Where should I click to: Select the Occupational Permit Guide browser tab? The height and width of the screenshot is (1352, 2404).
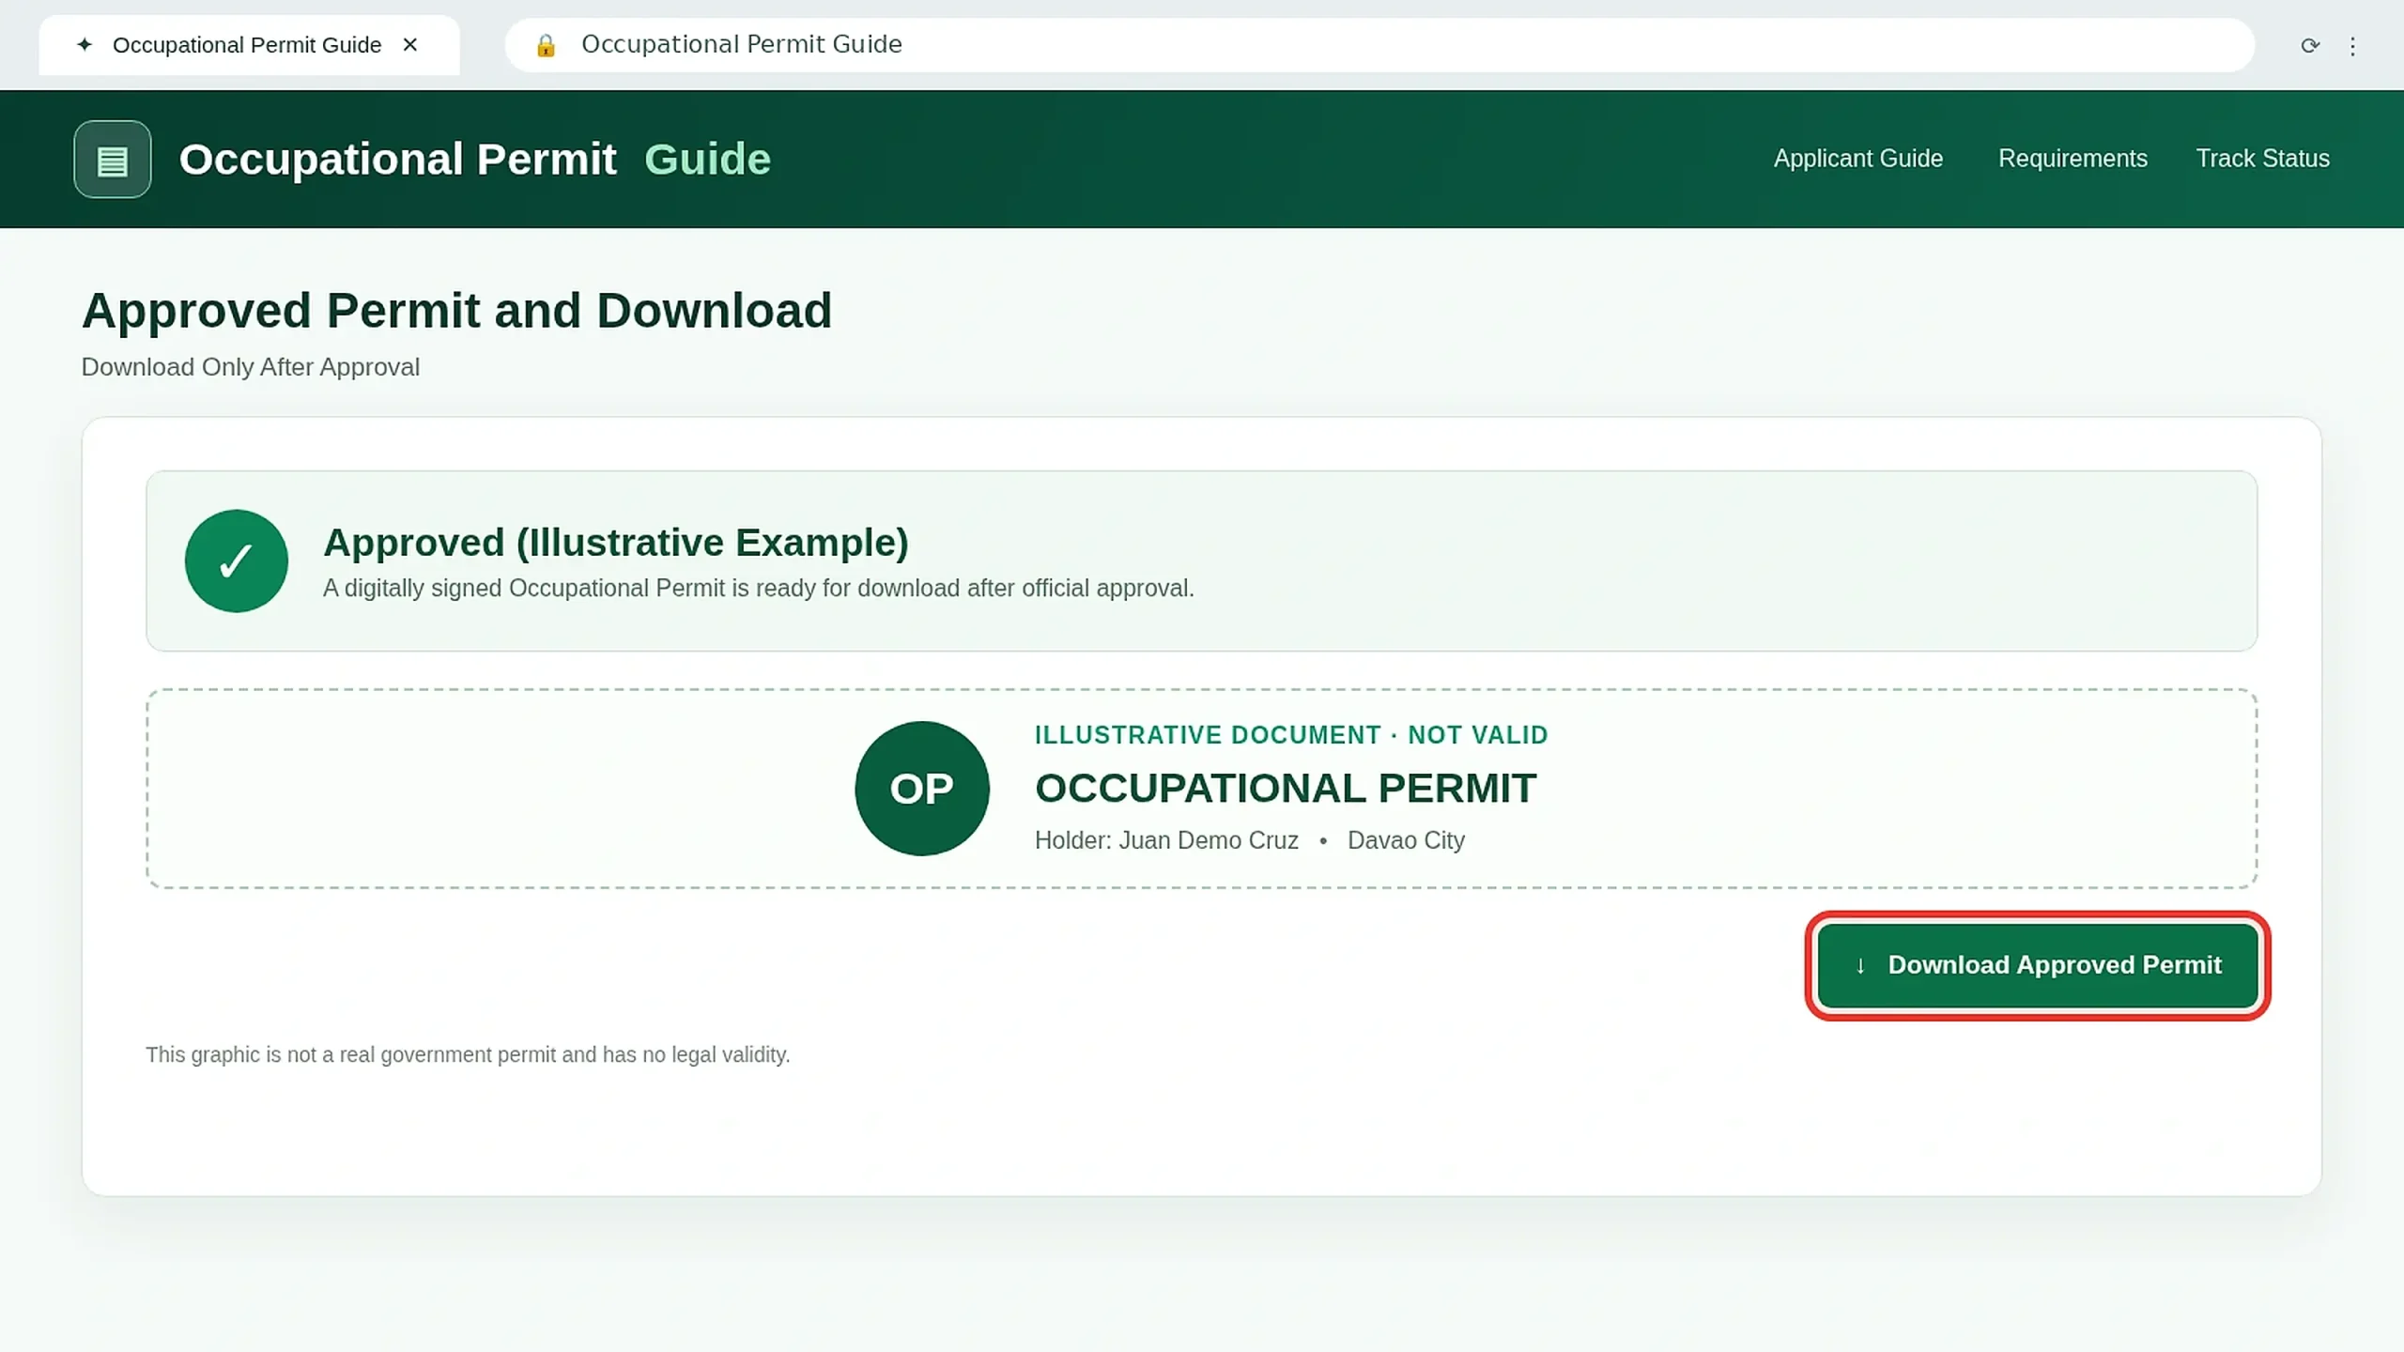249,45
